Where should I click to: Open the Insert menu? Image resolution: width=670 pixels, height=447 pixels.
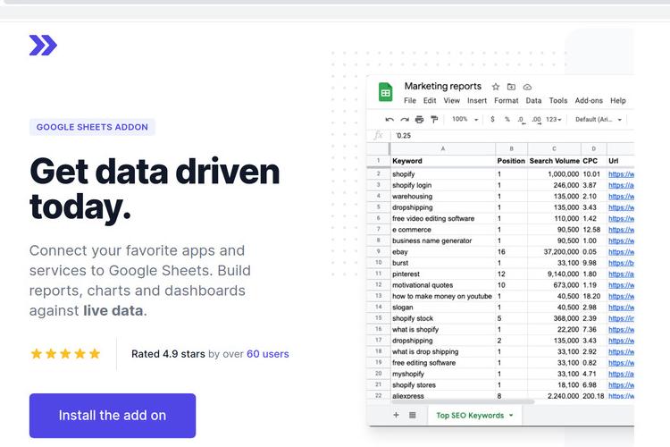477,100
